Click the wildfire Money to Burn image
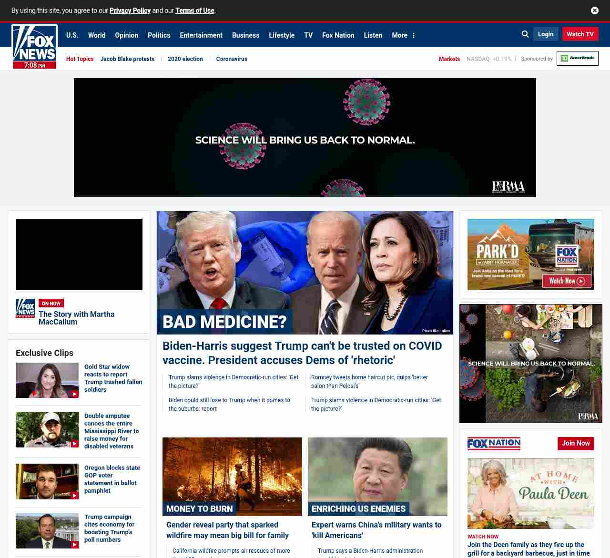Screen dimensions: 610x558 [x=232, y=477]
